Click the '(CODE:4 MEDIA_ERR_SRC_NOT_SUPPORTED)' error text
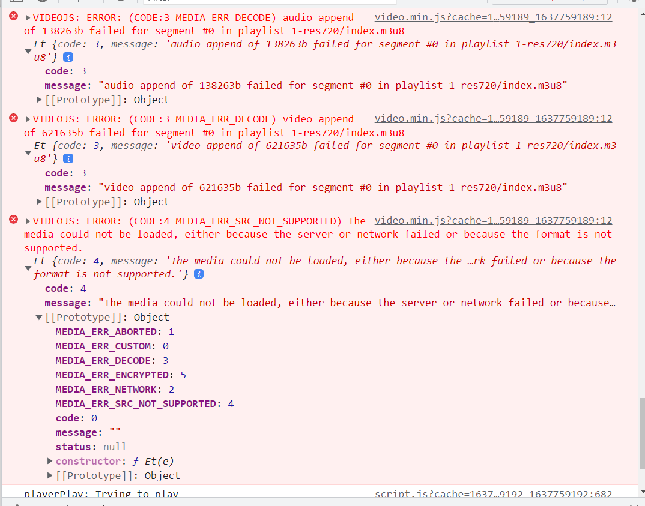The image size is (645, 506). (235, 221)
